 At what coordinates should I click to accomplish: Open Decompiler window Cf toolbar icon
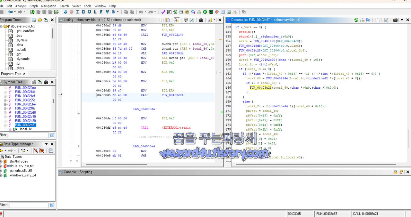[x=193, y=12]
